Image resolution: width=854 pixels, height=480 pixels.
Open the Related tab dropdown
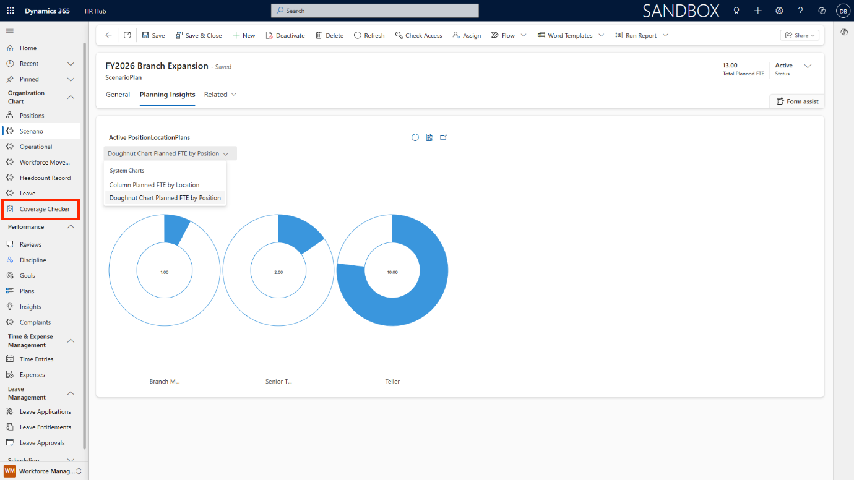[x=220, y=95]
